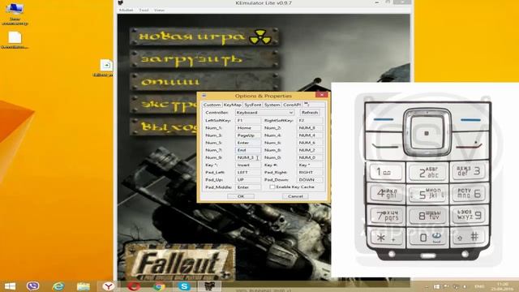Click Options & Properties dialog system icon
The width and height of the screenshot is (519, 292).
(x=204, y=96)
